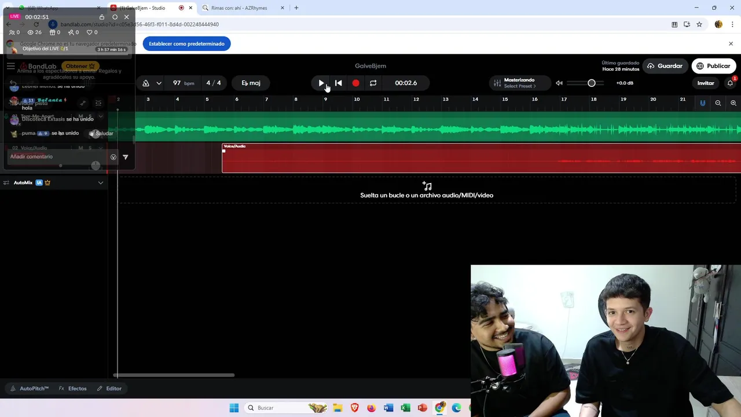Open emoji picker in comment box
The width and height of the screenshot is (741, 417).
(x=113, y=157)
